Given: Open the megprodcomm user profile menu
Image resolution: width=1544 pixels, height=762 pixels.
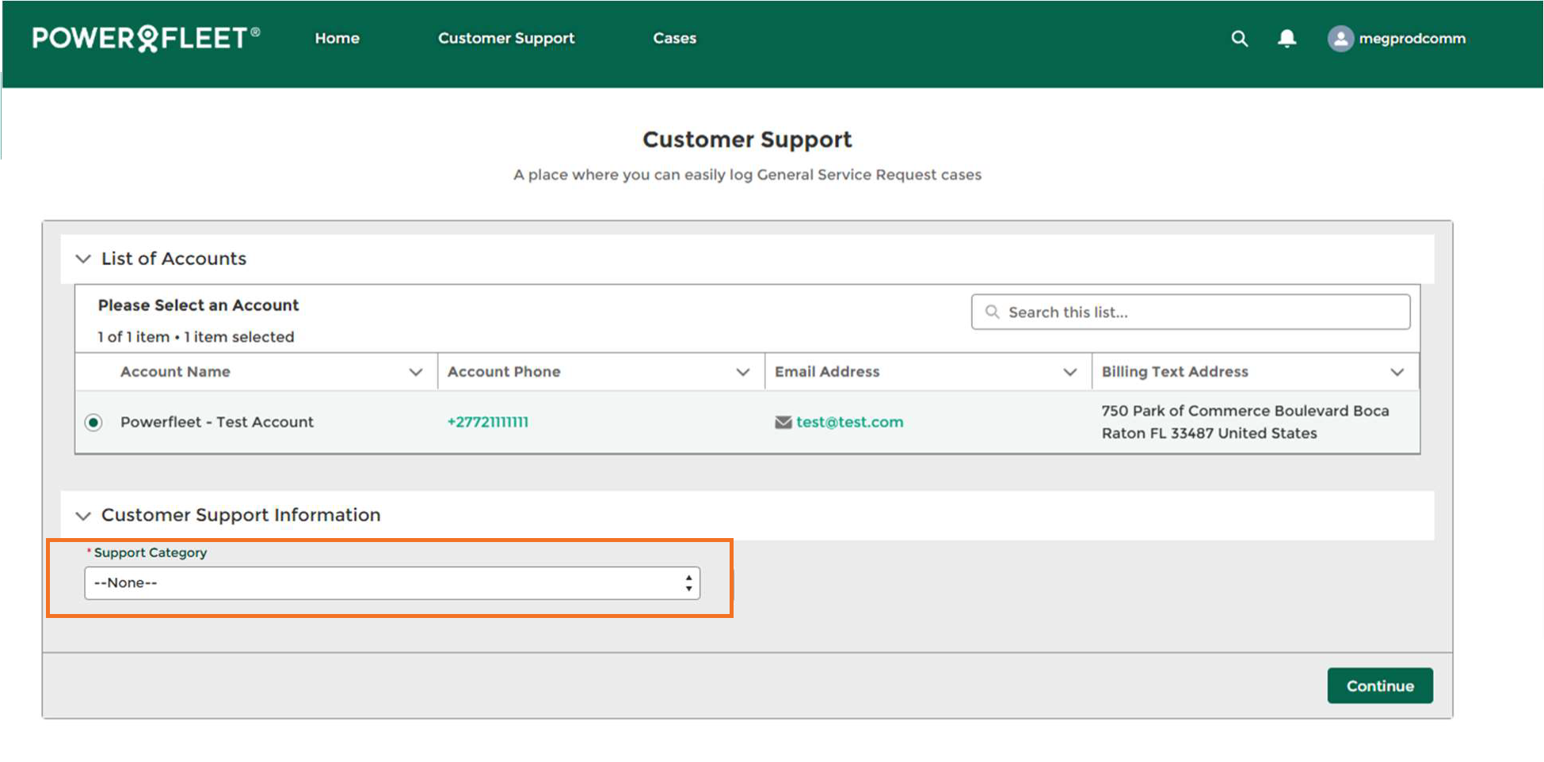Looking at the screenshot, I should pos(1412,38).
